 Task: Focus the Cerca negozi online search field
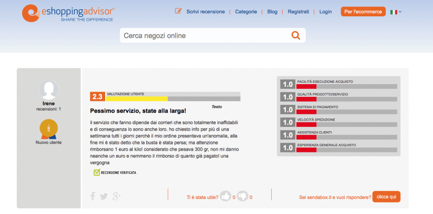pyautogui.click(x=203, y=36)
